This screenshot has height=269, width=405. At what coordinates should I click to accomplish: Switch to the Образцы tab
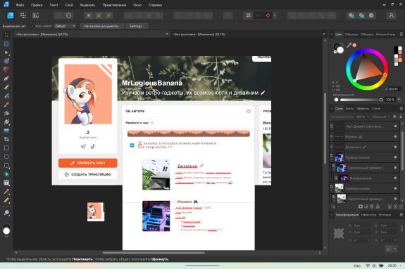point(351,34)
